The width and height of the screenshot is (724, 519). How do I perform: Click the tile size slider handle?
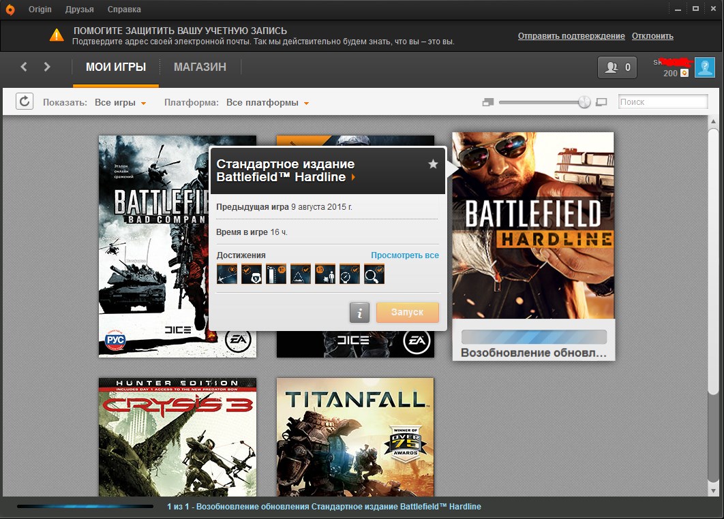[584, 102]
